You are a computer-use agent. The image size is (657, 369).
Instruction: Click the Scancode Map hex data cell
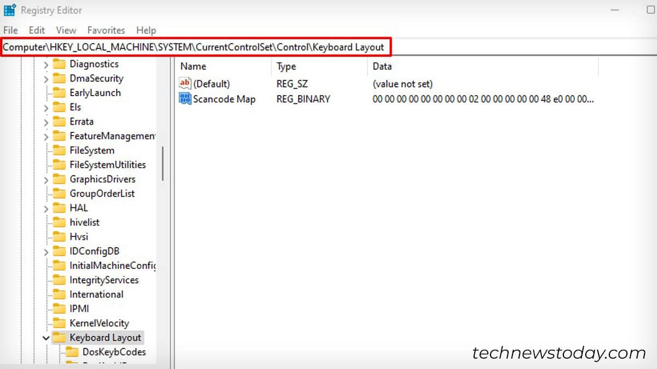[x=483, y=99]
